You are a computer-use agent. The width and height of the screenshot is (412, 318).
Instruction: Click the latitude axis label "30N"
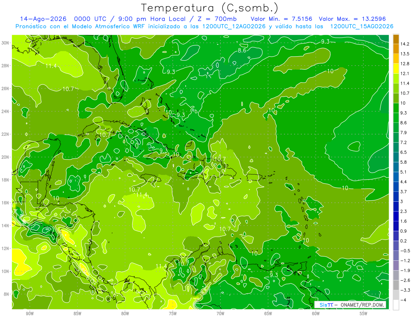[5, 43]
